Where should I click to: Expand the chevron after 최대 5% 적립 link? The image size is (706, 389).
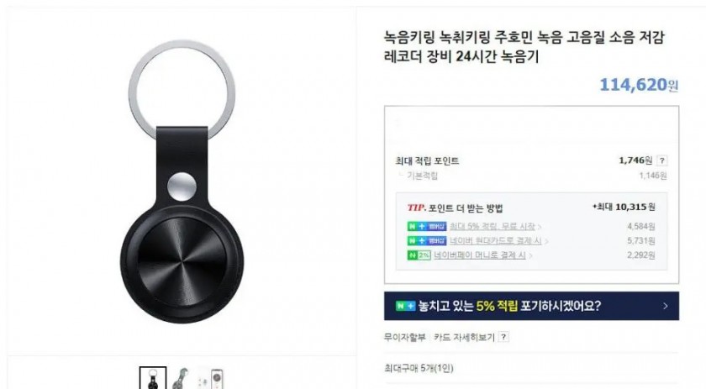point(540,227)
